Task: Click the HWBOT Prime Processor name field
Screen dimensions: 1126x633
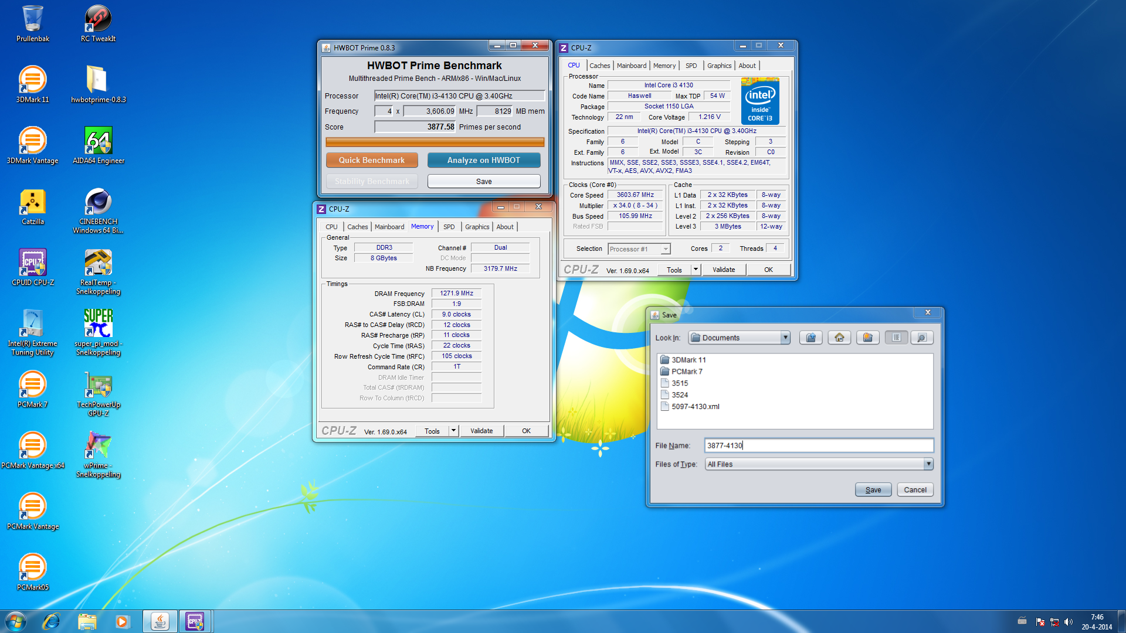Action: click(x=460, y=96)
